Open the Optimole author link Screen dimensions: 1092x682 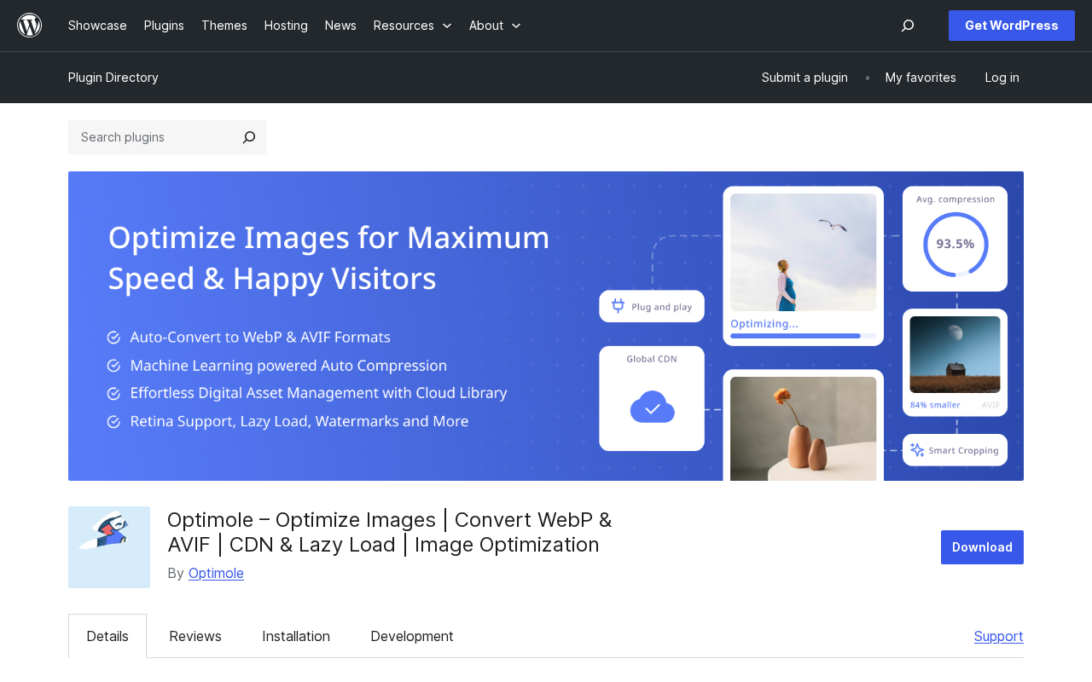click(216, 573)
